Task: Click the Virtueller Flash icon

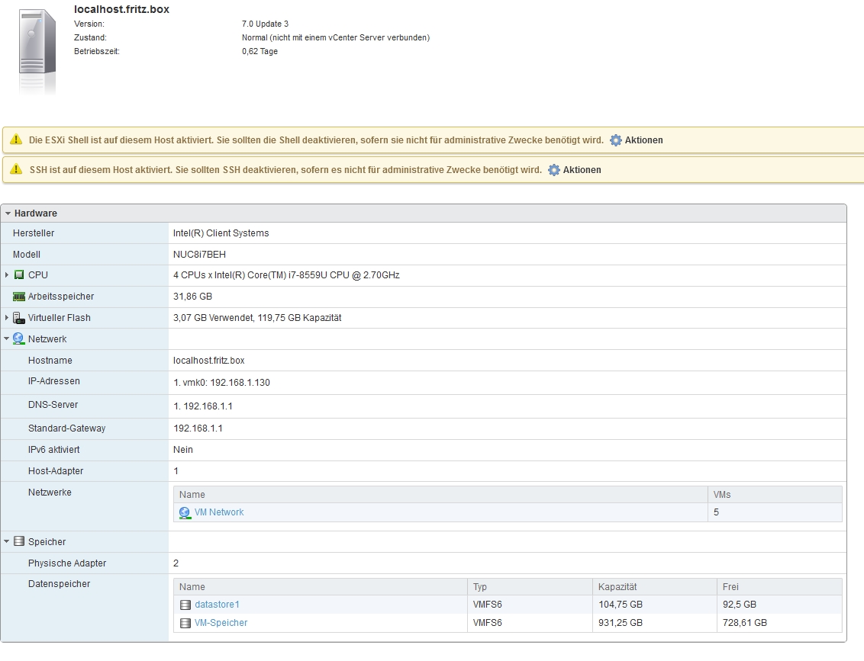Action: [x=19, y=318]
